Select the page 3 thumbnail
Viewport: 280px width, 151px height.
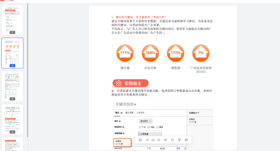(12, 86)
